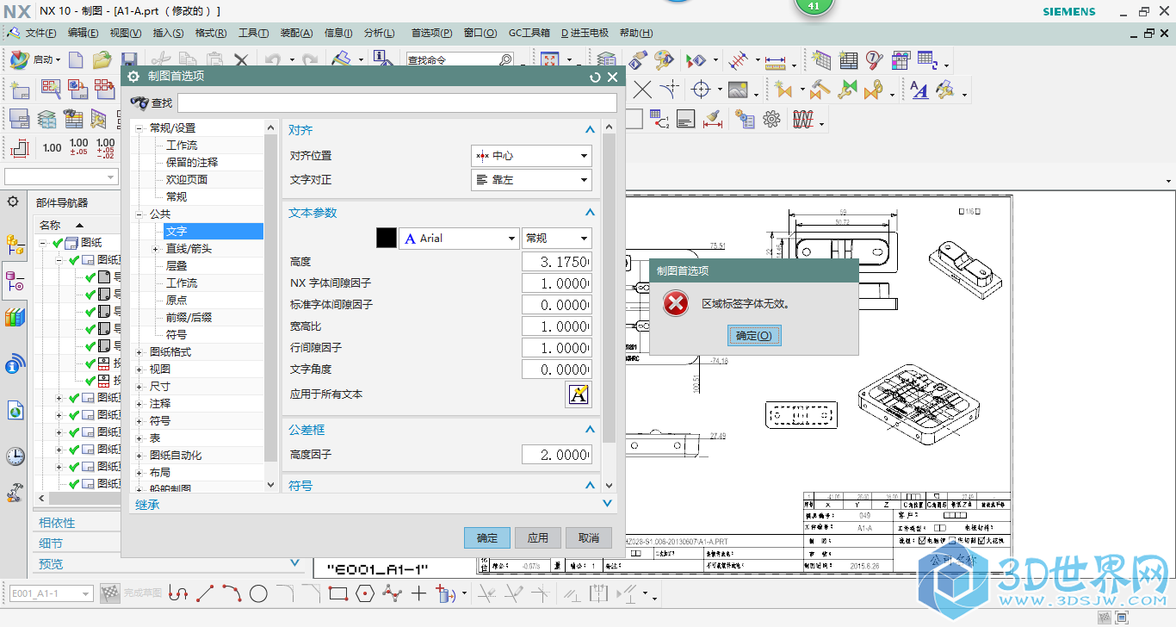Collapse the 公共 tree node
The height and width of the screenshot is (627, 1176).
tap(140, 214)
